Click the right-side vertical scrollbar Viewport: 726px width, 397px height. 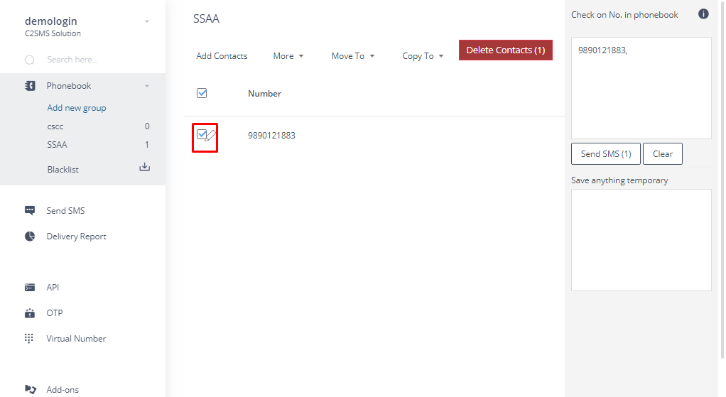722,180
